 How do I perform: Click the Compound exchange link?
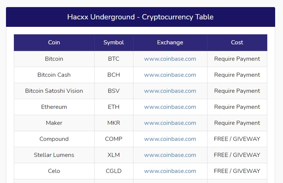[170, 139]
